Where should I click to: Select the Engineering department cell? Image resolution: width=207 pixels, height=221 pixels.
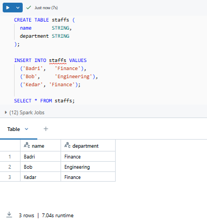click(x=88, y=167)
